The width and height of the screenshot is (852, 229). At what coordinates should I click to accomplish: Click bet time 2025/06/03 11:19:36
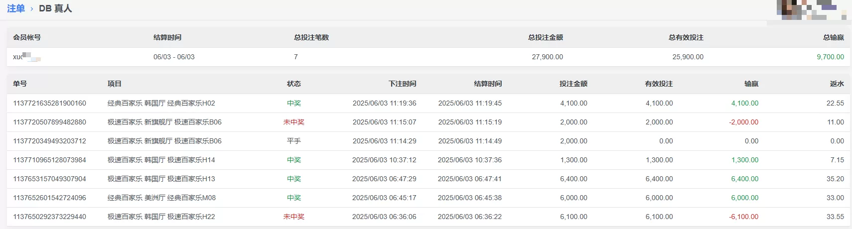[x=385, y=103]
